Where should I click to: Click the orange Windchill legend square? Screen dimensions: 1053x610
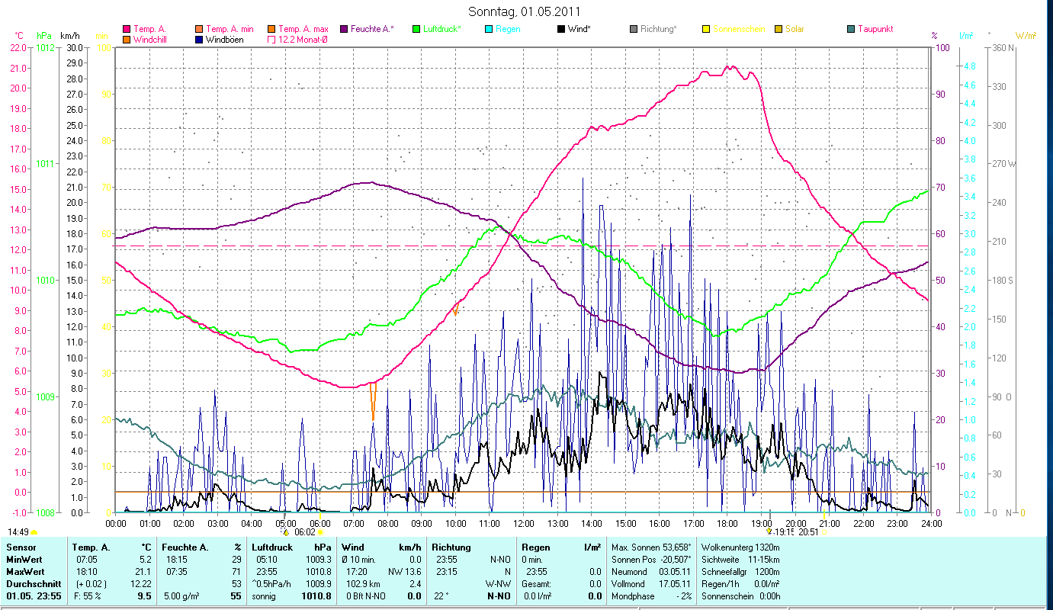[x=127, y=39]
